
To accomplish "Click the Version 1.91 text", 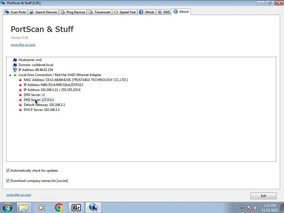I will click(19, 38).
